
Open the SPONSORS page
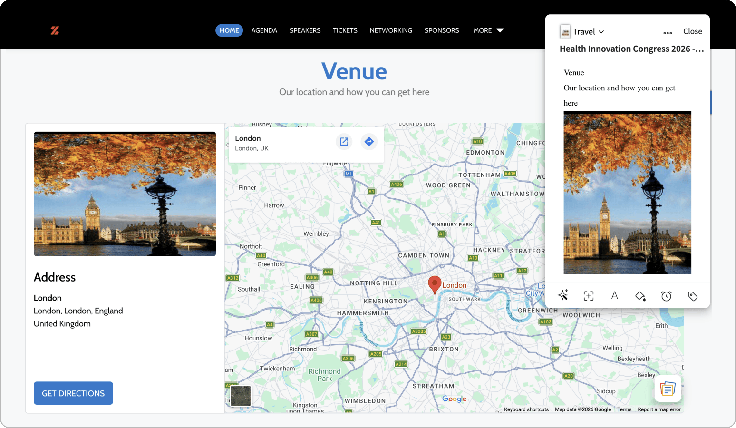click(x=442, y=30)
